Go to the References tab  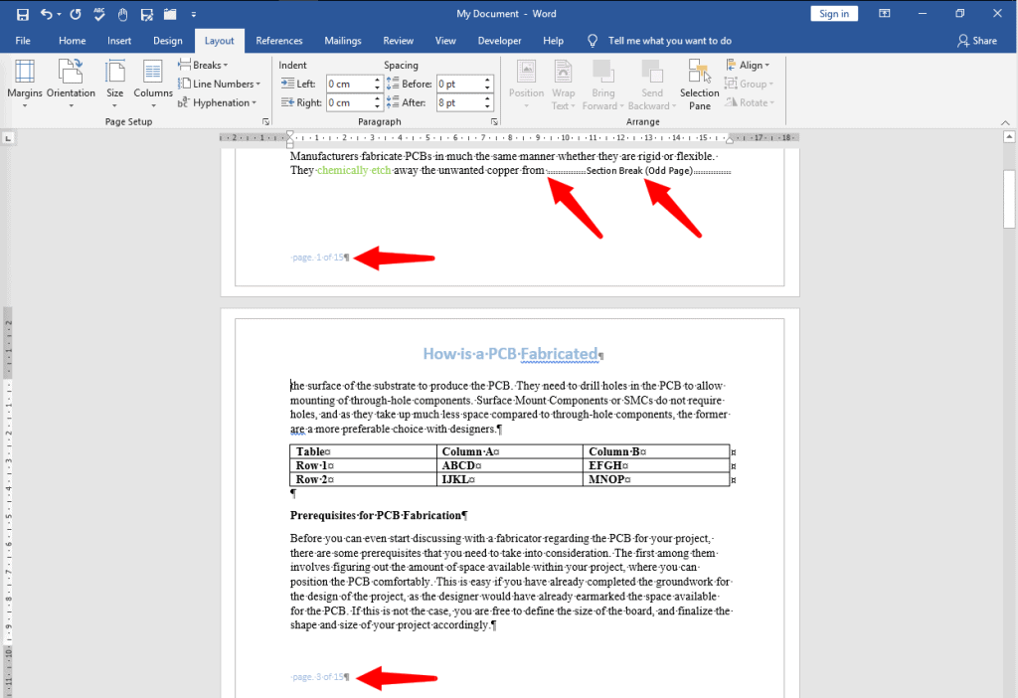279,40
